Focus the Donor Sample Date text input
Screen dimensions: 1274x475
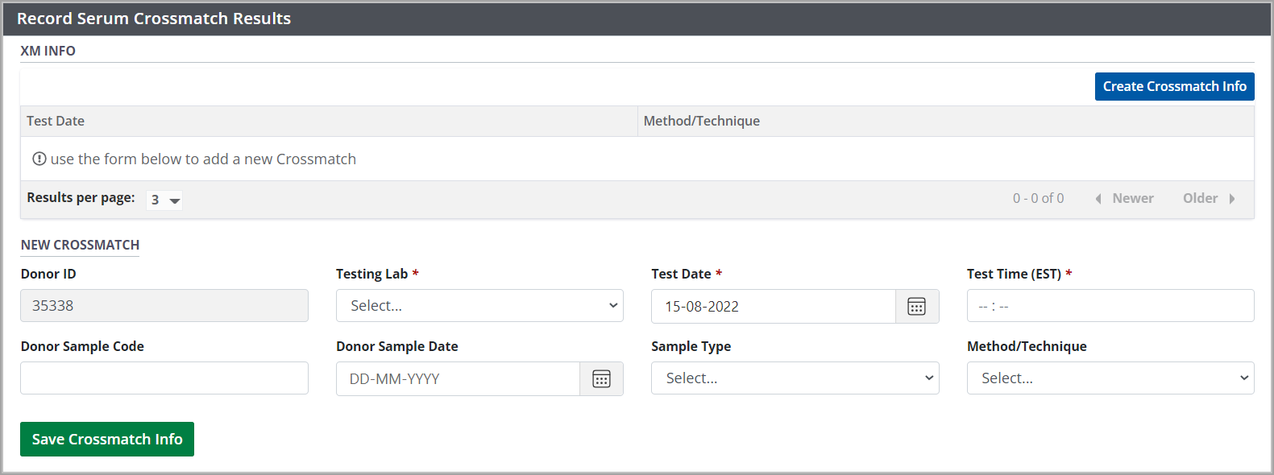[x=457, y=379]
